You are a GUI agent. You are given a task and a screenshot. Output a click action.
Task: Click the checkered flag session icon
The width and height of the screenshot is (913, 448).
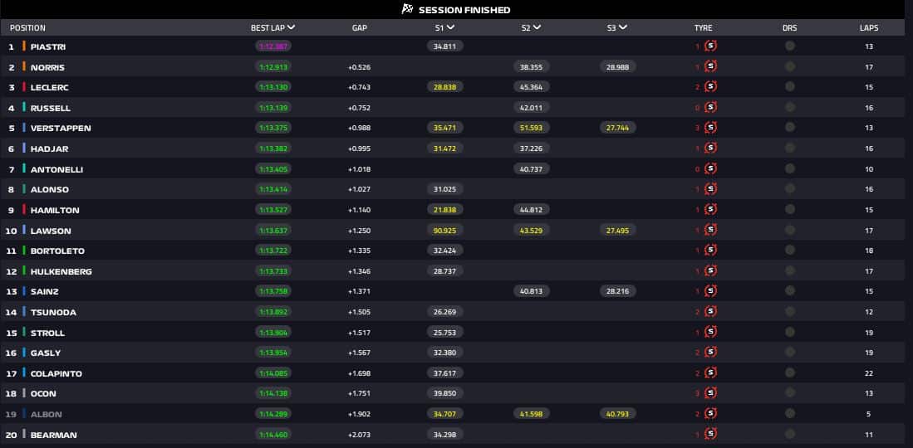407,9
